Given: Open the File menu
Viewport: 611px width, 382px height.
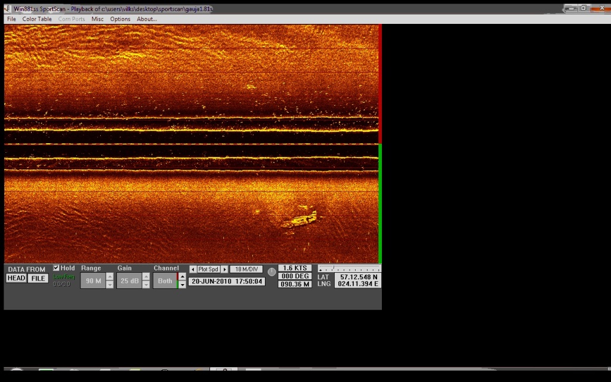Looking at the screenshot, I should pos(11,19).
